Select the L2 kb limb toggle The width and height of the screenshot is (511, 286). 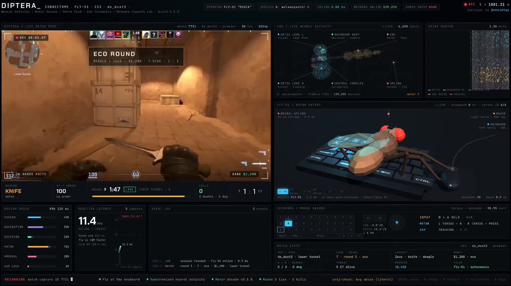(x=306, y=192)
